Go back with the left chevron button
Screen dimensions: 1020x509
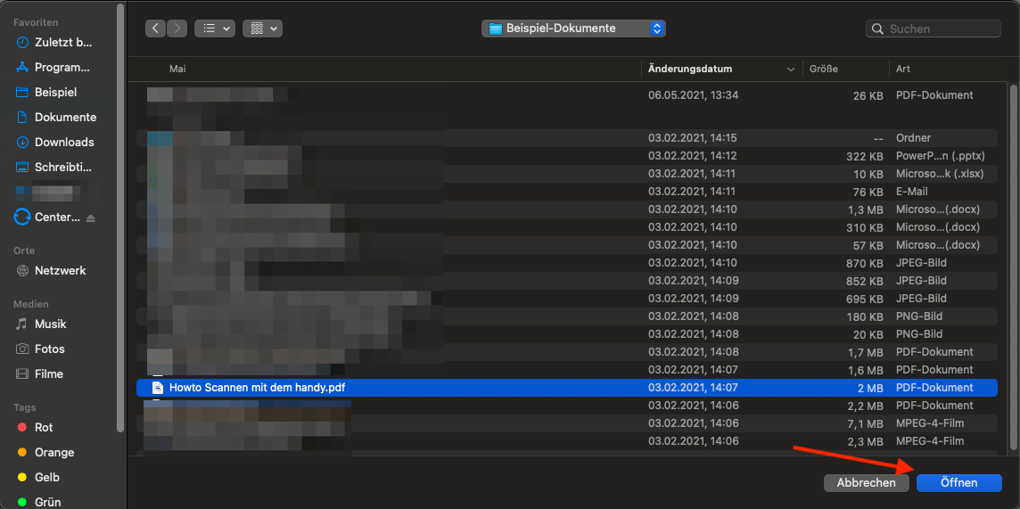pyautogui.click(x=155, y=28)
